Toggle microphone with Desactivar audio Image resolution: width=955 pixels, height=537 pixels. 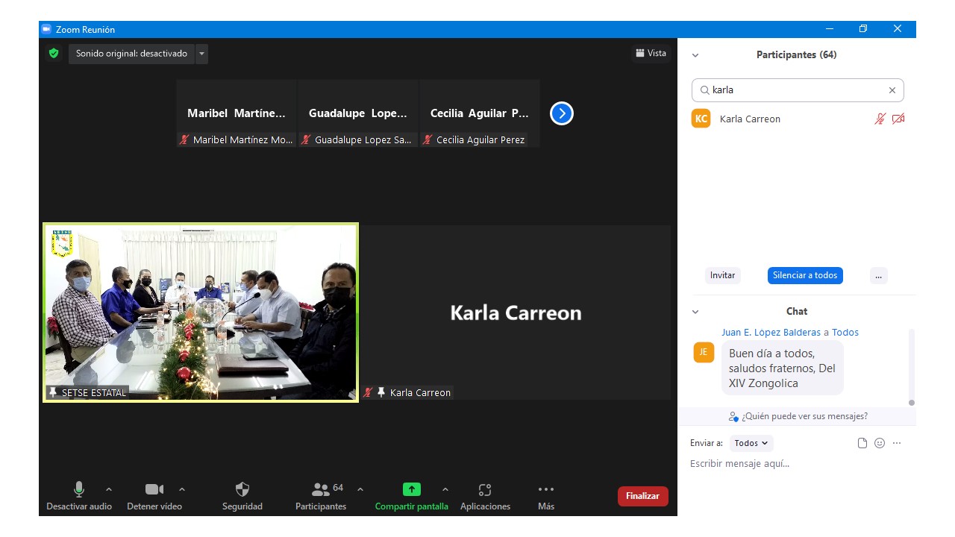(79, 490)
